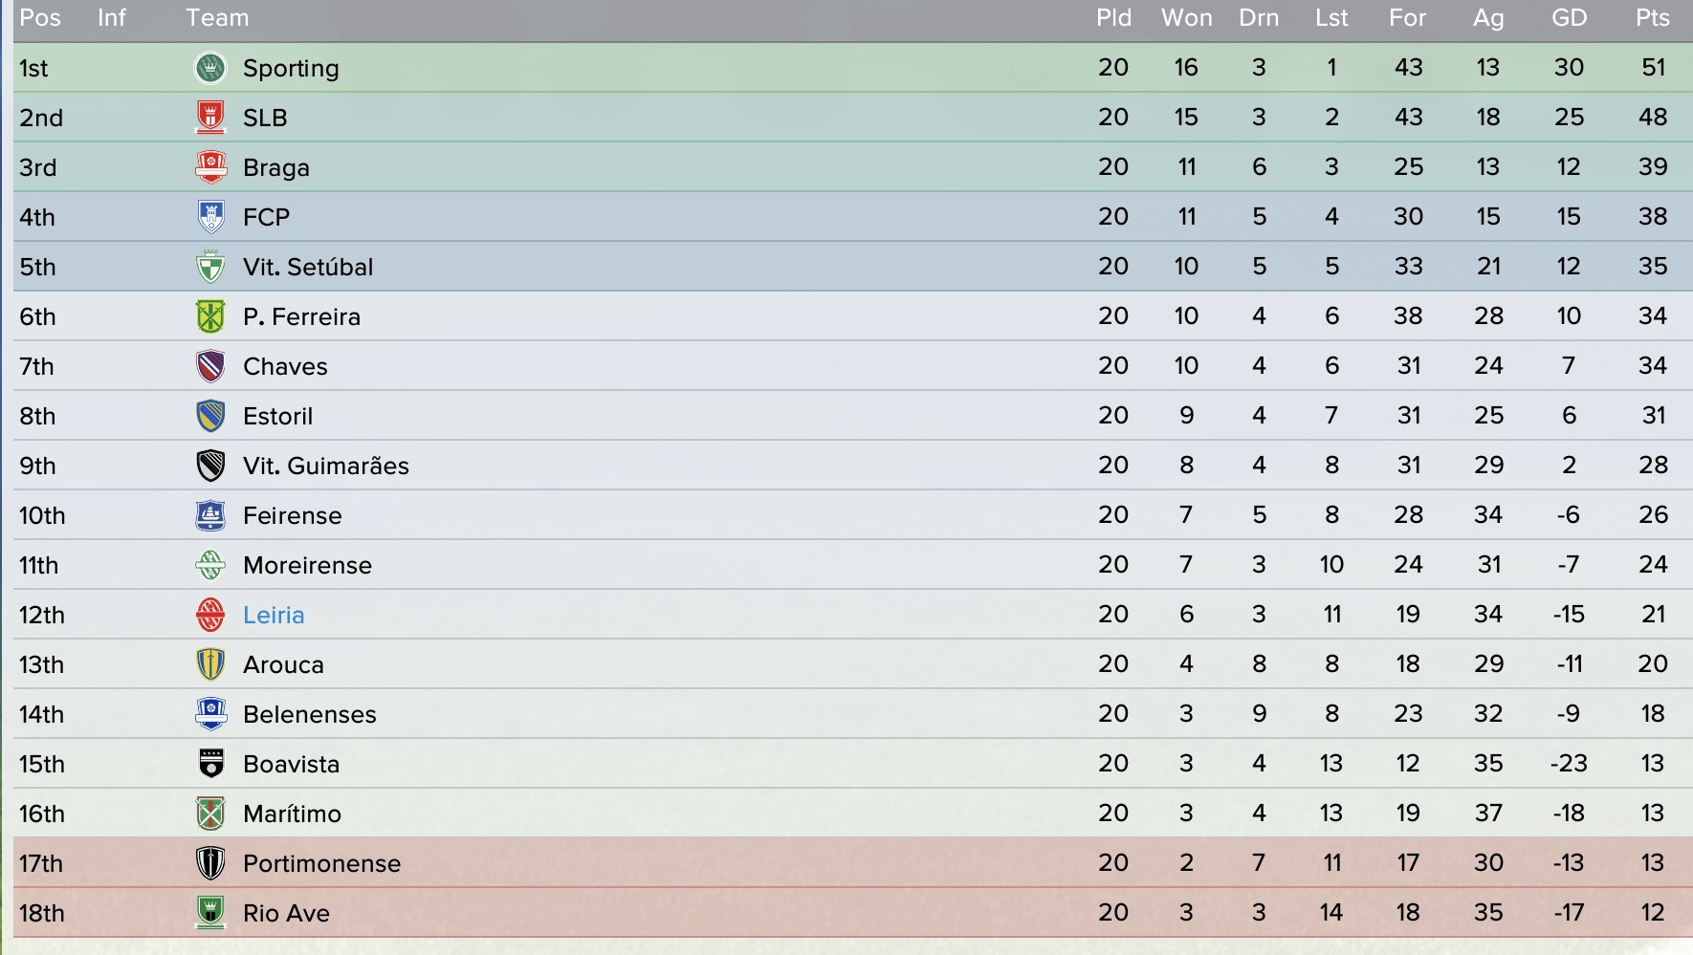
Task: Click the Vit. Setúbal green crest
Action: (x=210, y=267)
